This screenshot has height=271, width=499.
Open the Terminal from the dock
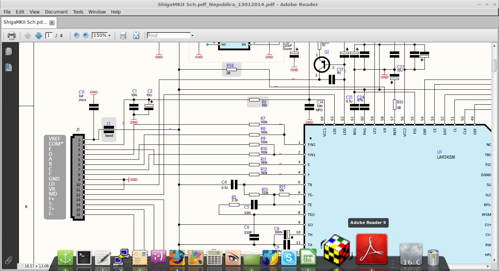click(x=84, y=258)
